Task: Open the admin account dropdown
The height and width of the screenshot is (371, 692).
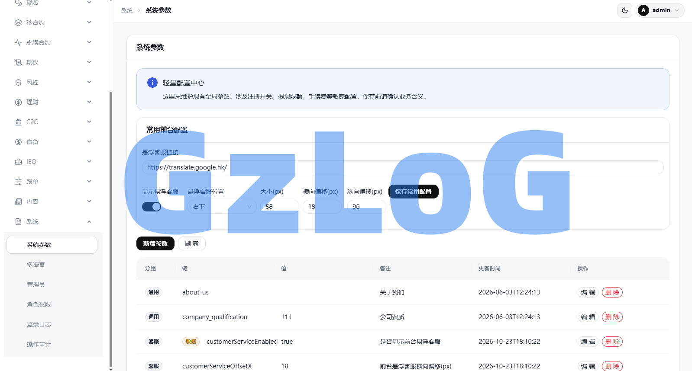Action: 660,10
